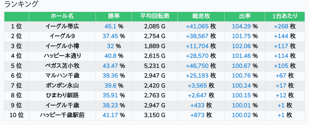
Task: Select the 104.29 payout rate value
Action: click(242, 26)
